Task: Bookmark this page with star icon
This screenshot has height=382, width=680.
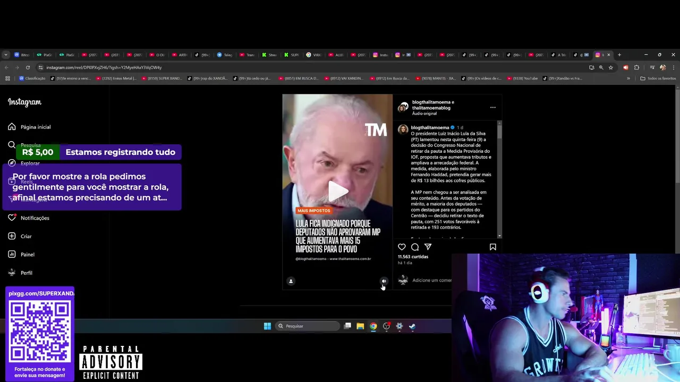Action: pos(611,67)
